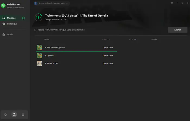Select the track 2. Opalite

[49, 56]
